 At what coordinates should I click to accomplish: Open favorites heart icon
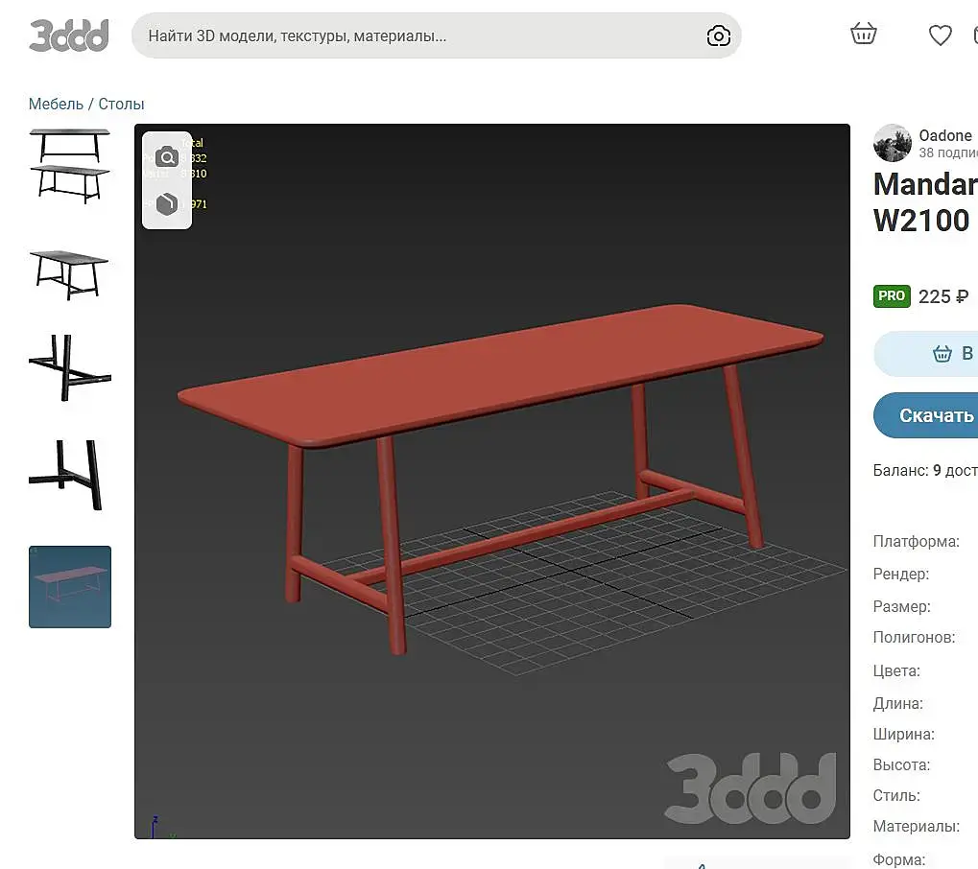pos(940,35)
